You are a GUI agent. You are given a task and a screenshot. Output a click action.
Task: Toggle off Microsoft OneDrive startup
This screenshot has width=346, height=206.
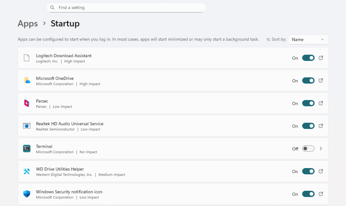click(308, 81)
